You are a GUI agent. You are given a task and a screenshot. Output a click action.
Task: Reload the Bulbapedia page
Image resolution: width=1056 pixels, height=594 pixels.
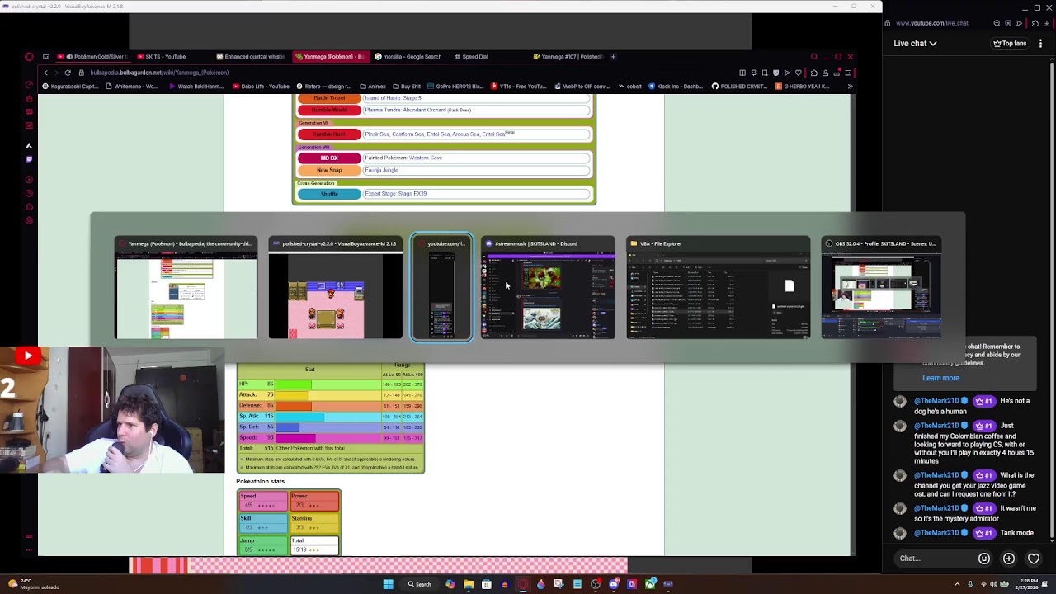pyautogui.click(x=68, y=73)
